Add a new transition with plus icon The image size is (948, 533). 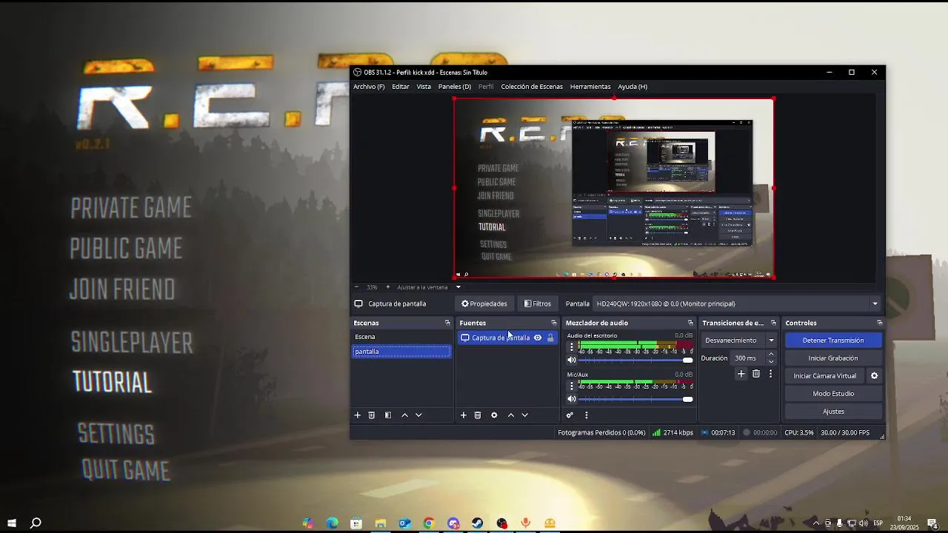coord(741,374)
